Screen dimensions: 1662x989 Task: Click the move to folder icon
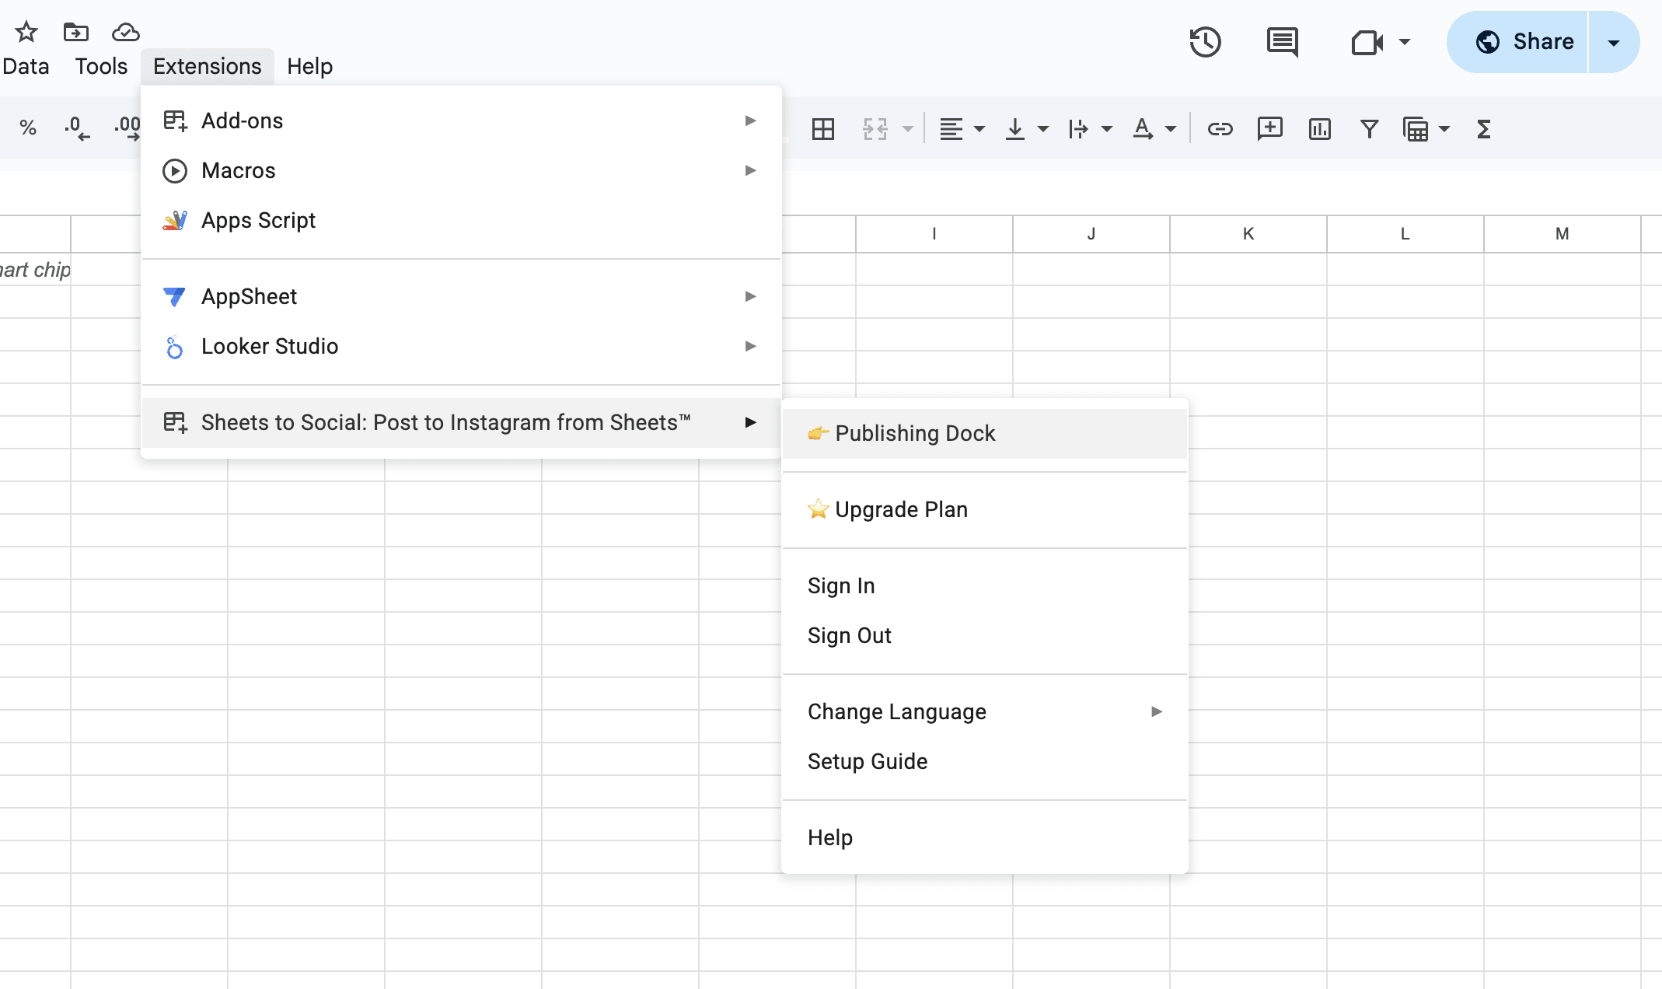pyautogui.click(x=76, y=32)
